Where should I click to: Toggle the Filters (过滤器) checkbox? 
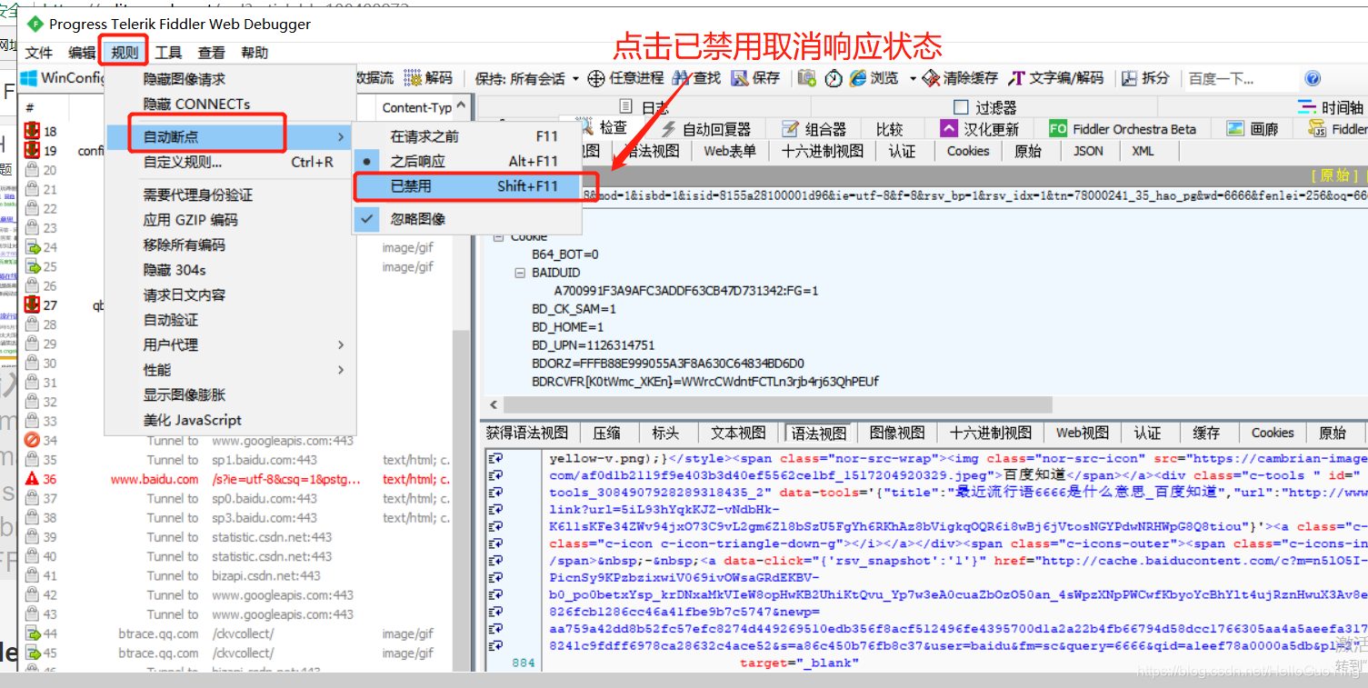click(x=961, y=108)
